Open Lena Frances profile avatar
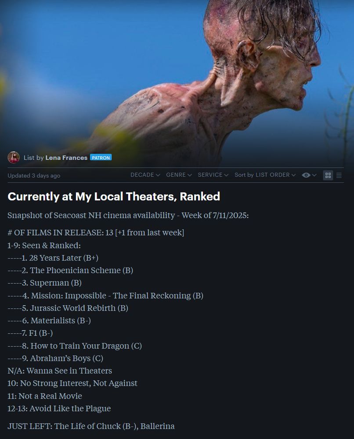The width and height of the screenshot is (354, 439). (14, 157)
